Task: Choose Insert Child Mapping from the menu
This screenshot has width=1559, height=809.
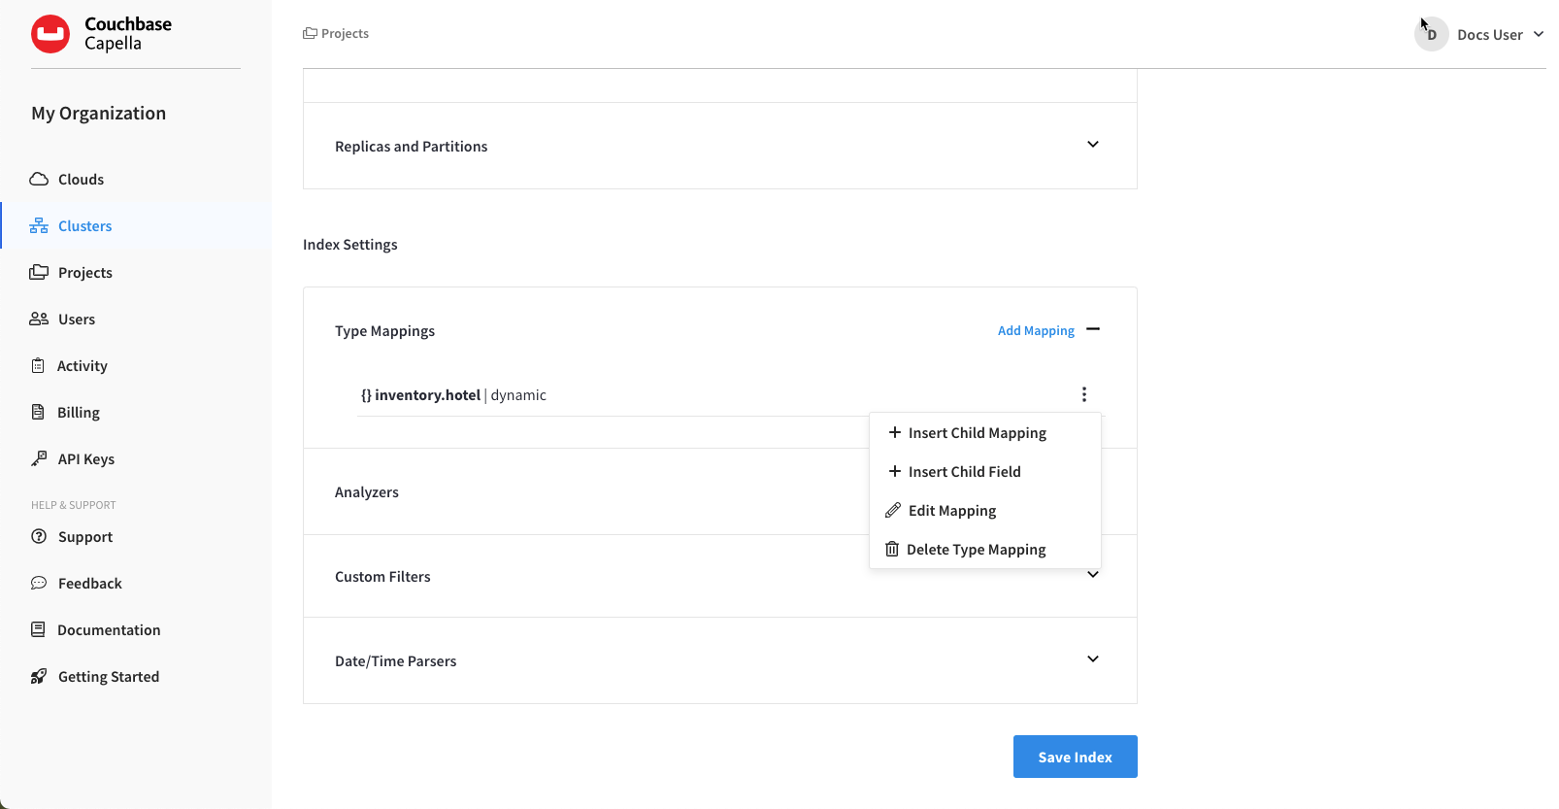Action: [985, 433]
